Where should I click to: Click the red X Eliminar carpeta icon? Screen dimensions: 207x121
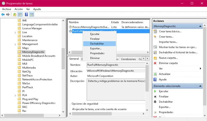click(x=155, y=63)
